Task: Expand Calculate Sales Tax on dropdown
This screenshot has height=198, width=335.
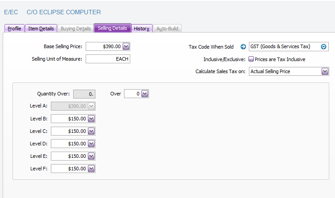Action: point(325,71)
